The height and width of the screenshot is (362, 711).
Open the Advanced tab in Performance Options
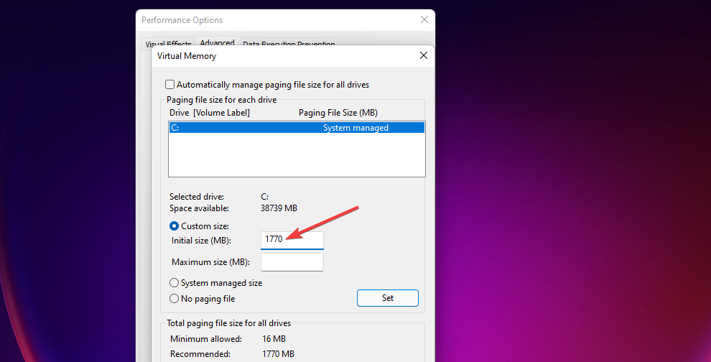(217, 42)
